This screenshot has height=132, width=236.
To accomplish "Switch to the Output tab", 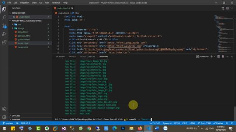I will [73, 56].
